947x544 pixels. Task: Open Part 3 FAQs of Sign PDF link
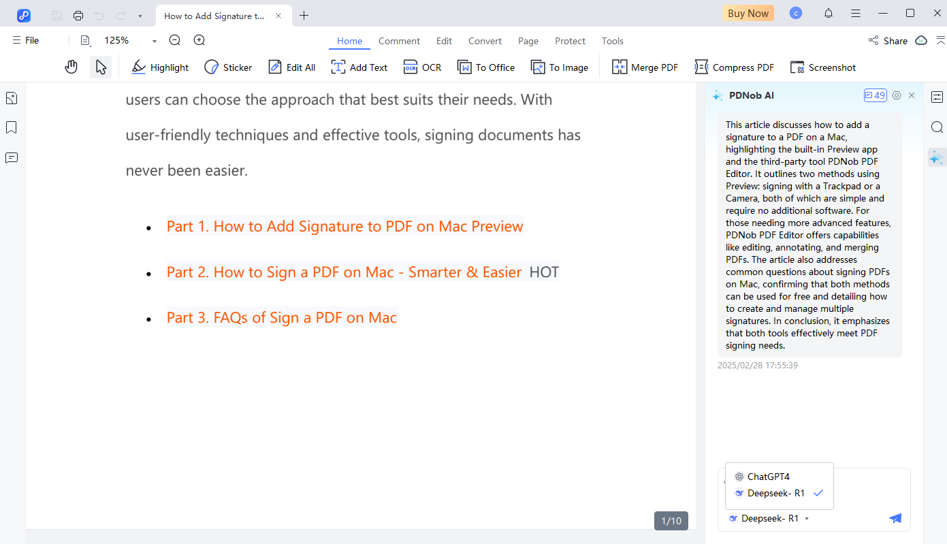tap(281, 317)
